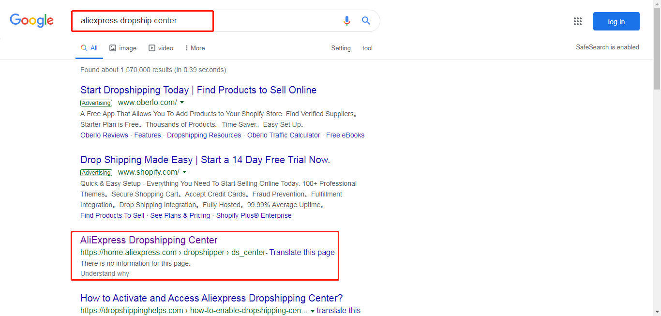Click the www.oberlo.com ad URL
The image size is (661, 316).
148,103
